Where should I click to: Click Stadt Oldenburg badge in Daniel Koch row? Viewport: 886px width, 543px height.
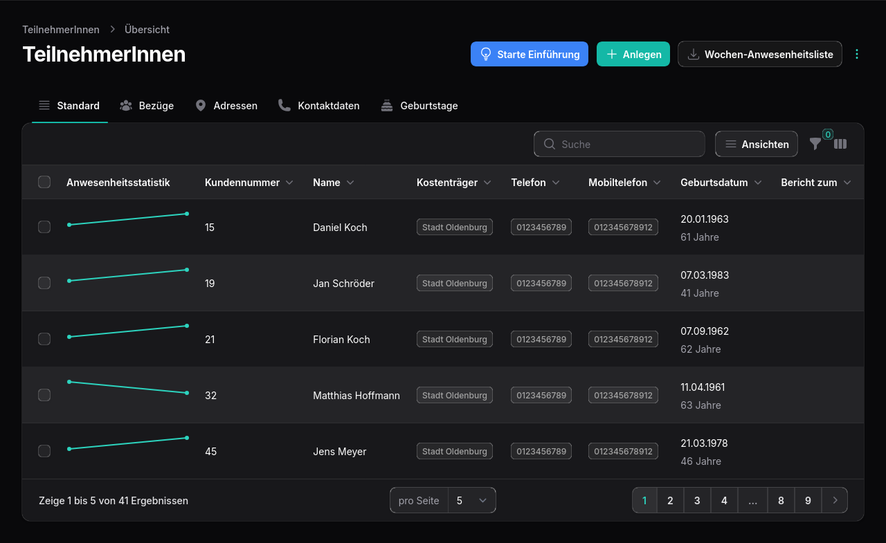(455, 227)
